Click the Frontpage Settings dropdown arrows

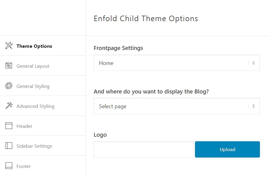253,63
